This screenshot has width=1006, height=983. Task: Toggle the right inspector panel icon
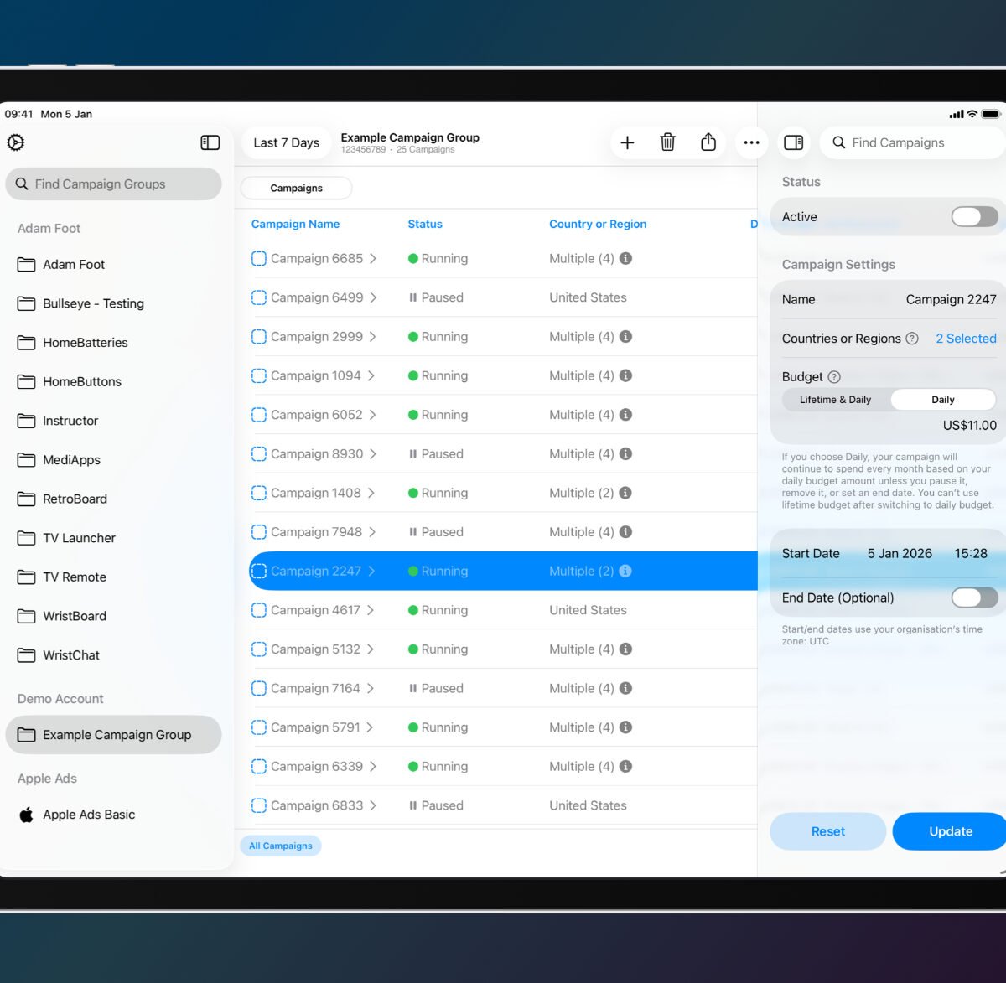click(793, 142)
